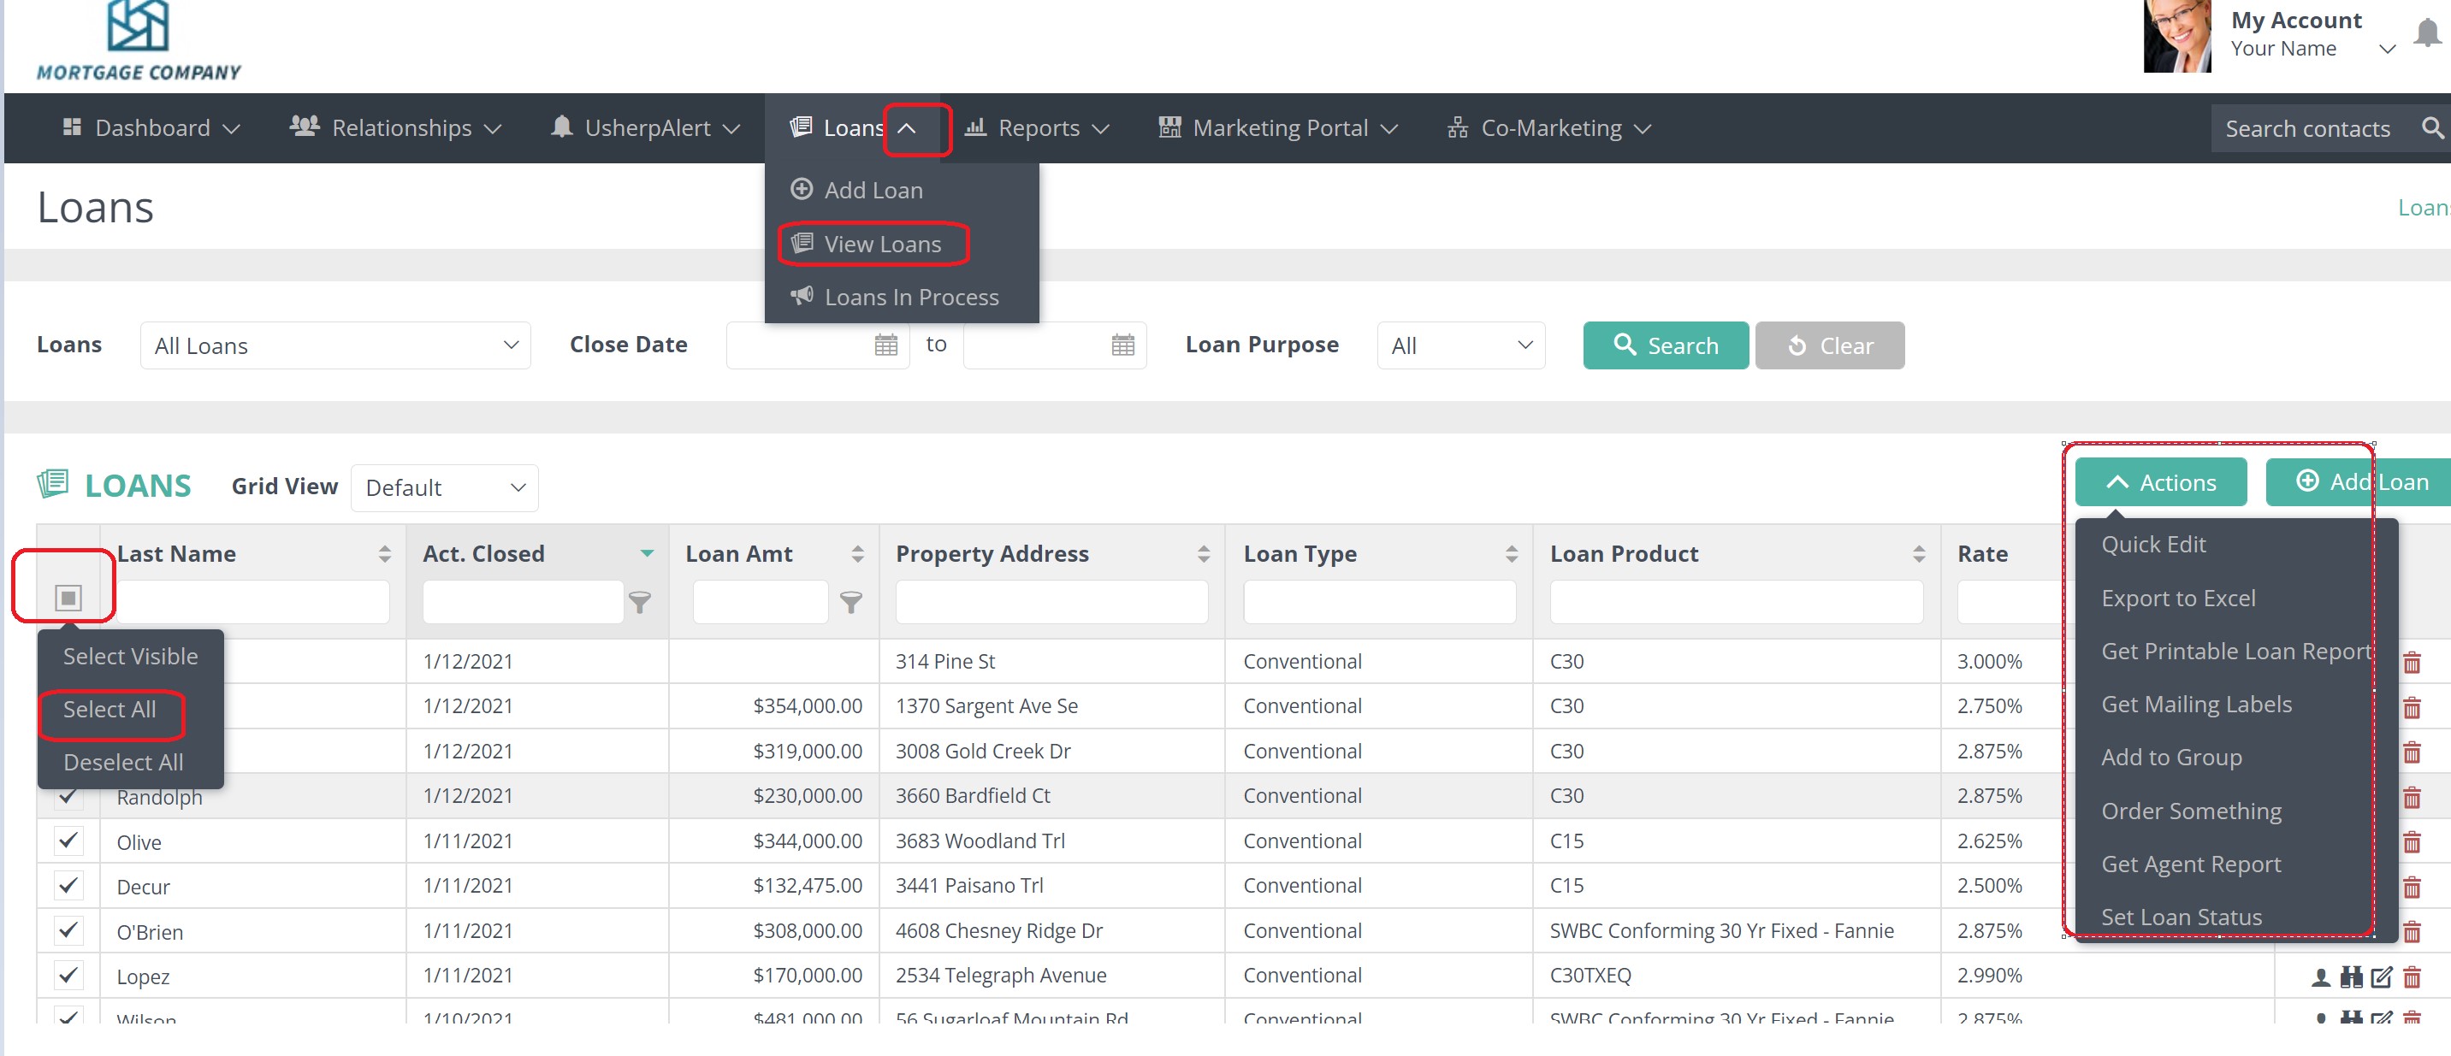Toggle the header select-all checkbox
The image size is (2451, 1056).
(x=68, y=598)
